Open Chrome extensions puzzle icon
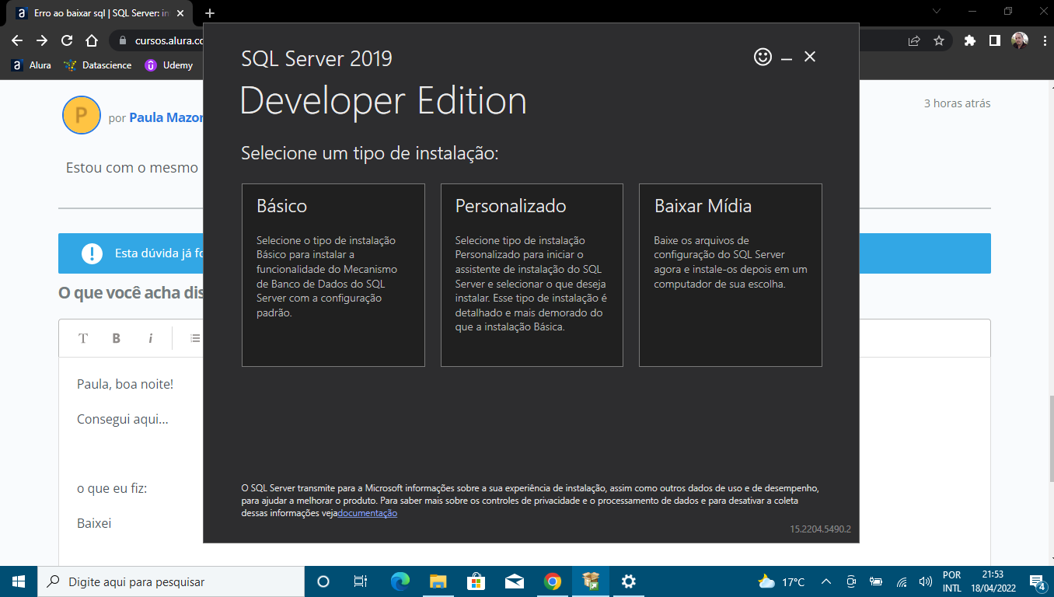1054x597 pixels. pos(969,40)
